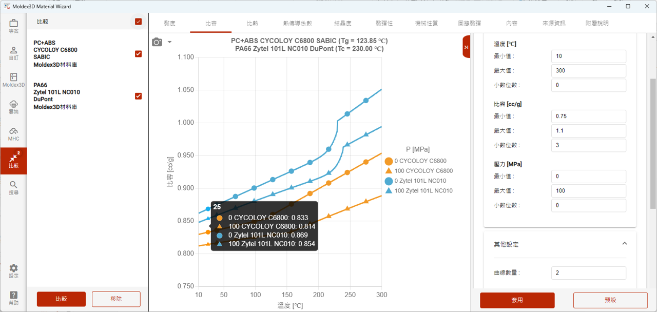
Task: Switch to the 比熱 heat capacity tab
Action: click(253, 24)
